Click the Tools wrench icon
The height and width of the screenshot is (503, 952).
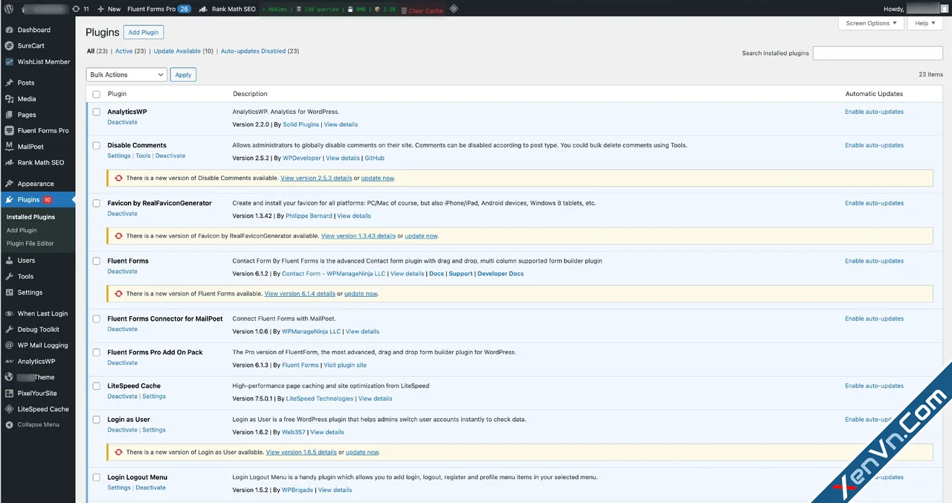(x=9, y=276)
